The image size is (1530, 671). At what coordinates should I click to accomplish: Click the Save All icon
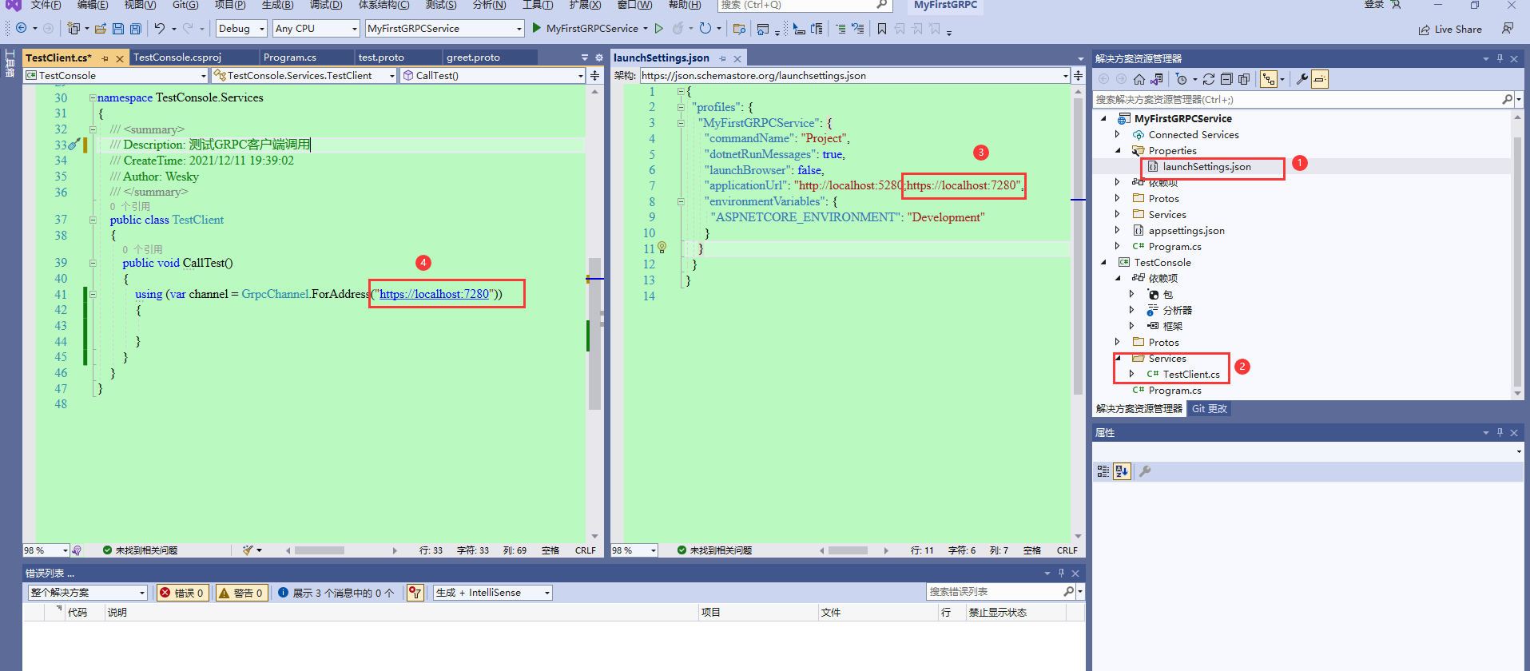[136, 29]
